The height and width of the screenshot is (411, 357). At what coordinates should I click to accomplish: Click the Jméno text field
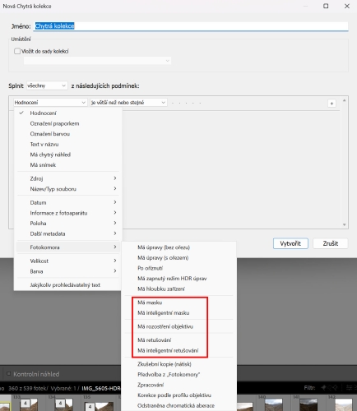(191, 26)
